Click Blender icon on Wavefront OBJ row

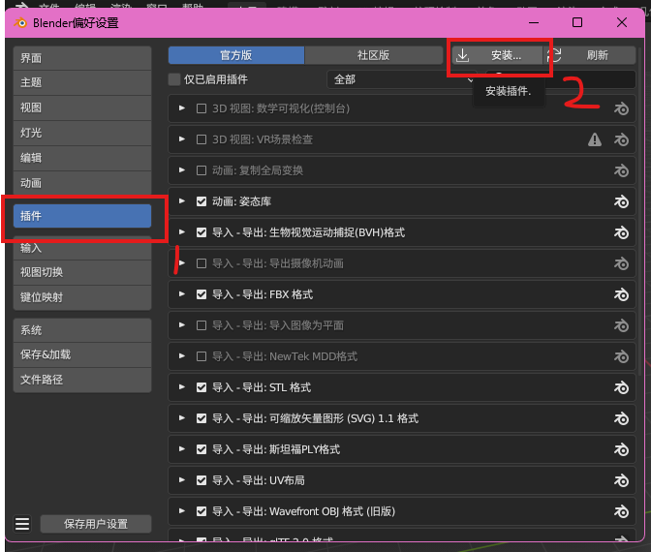[621, 511]
